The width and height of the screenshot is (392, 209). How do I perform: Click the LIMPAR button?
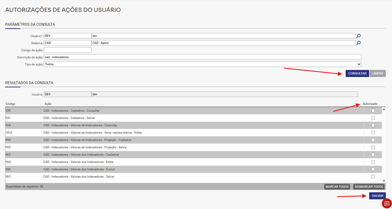point(377,73)
